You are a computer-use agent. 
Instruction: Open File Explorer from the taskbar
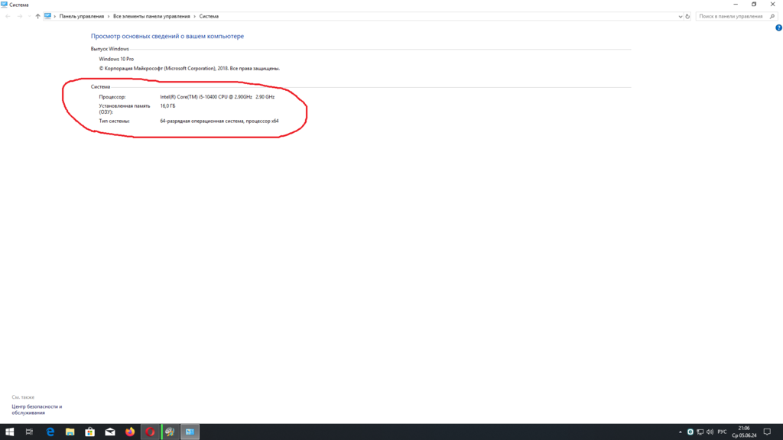coord(70,432)
